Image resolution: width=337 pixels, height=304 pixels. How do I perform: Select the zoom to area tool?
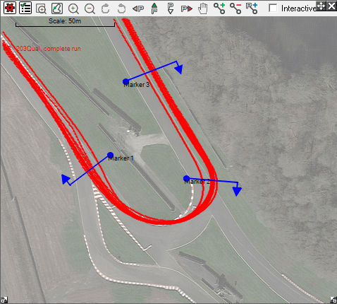(41, 8)
